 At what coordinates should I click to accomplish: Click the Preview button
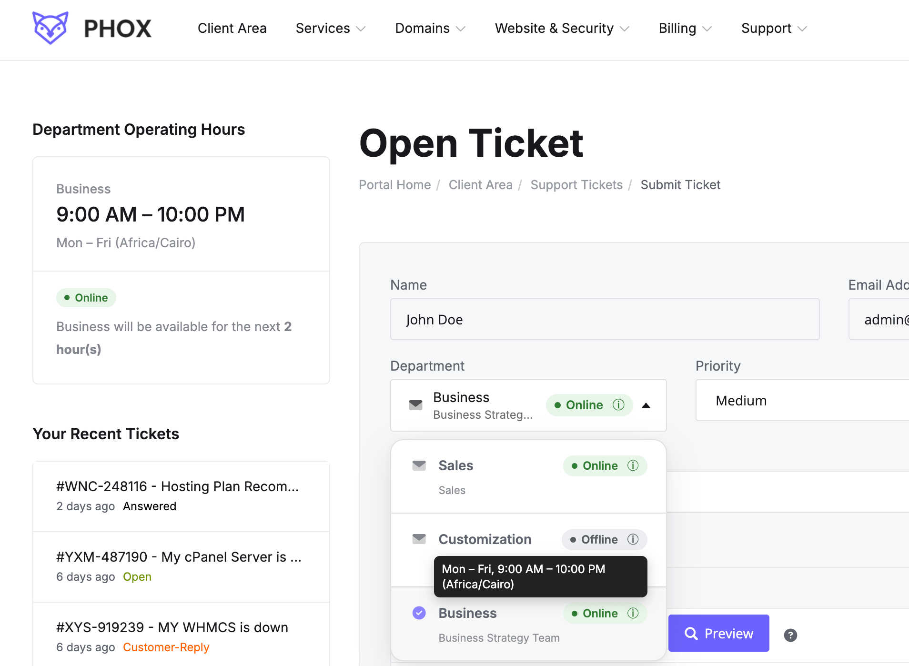[x=718, y=633]
